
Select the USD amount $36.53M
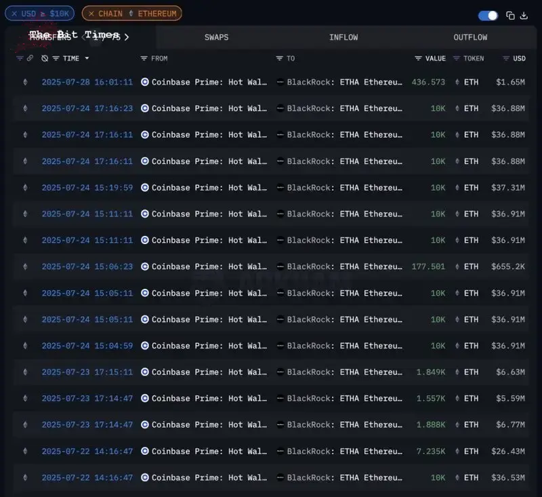[508, 477]
